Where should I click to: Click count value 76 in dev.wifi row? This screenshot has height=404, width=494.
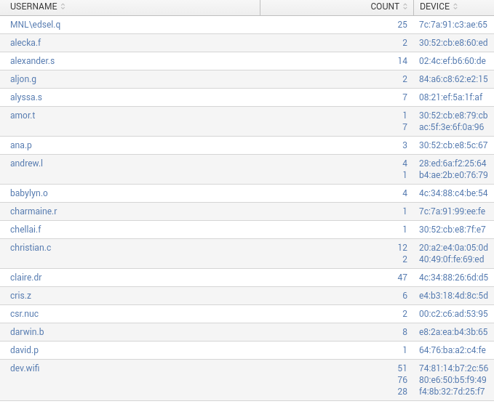(402, 380)
